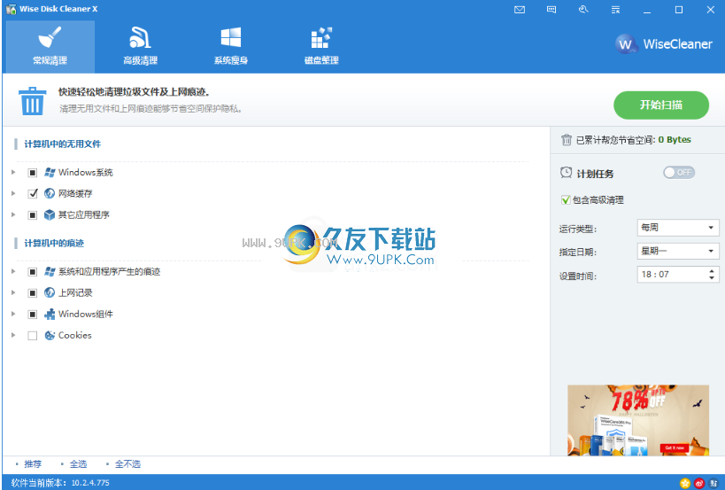
Task: Expand the 网络缓存 tree node
Action: (x=13, y=193)
